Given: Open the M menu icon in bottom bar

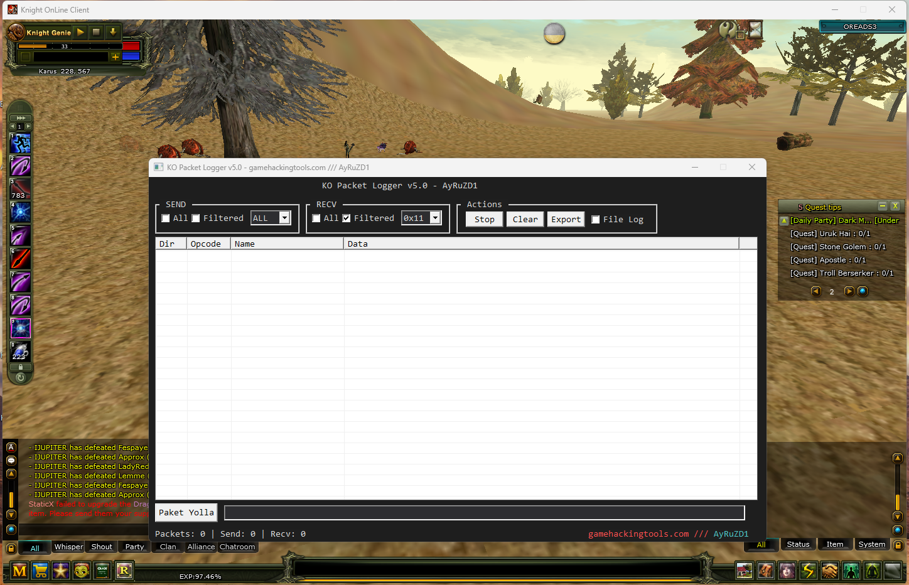Looking at the screenshot, I should [x=20, y=571].
